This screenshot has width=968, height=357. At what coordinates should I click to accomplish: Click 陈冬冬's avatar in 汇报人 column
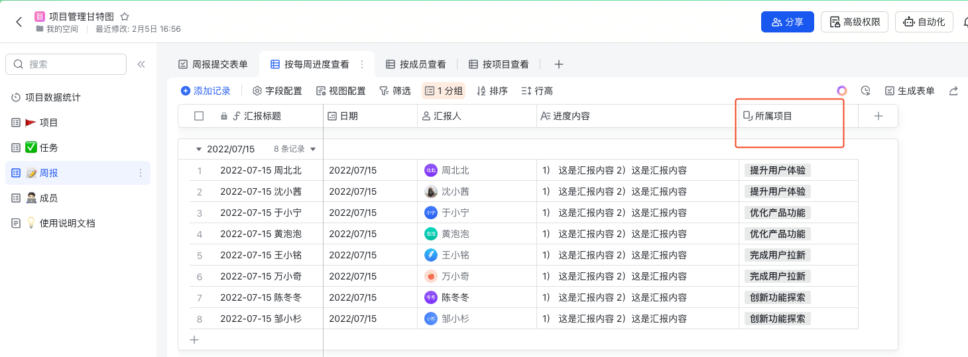tap(431, 297)
